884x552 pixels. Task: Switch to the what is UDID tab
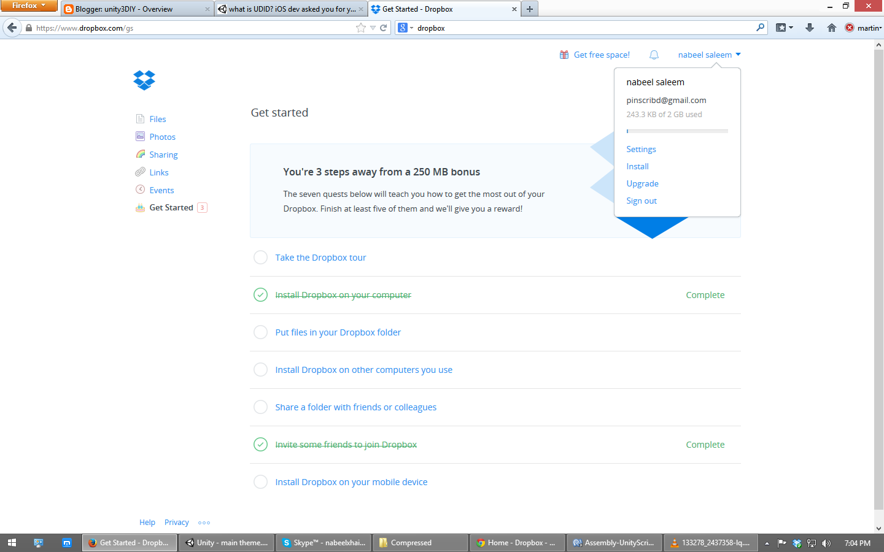pyautogui.click(x=291, y=9)
